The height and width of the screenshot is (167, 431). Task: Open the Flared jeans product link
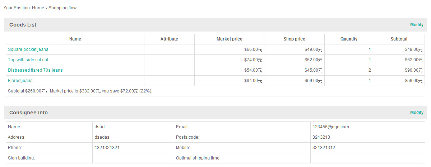pyautogui.click(x=20, y=81)
